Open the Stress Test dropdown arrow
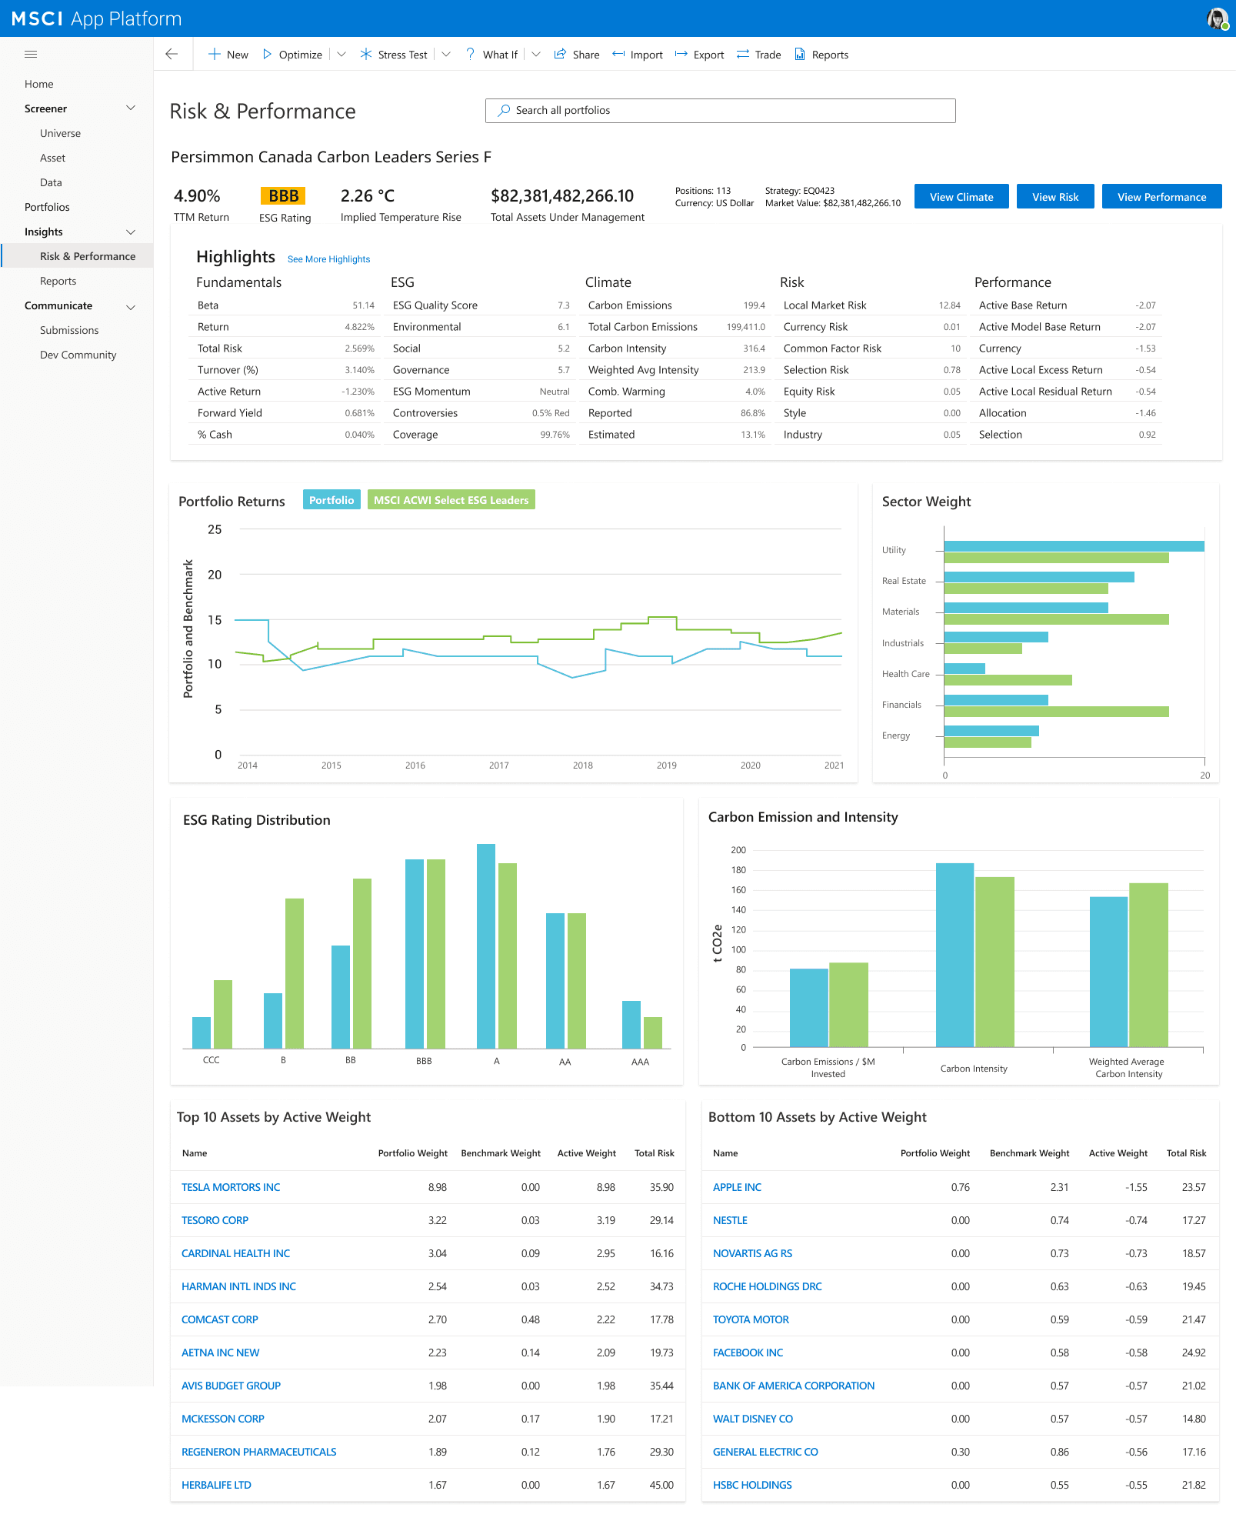Viewport: 1236px width, 1521px height. (446, 54)
